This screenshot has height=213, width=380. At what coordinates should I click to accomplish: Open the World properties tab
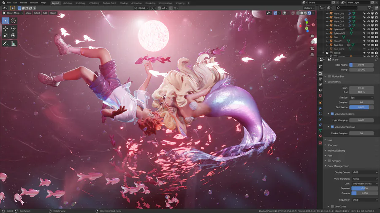click(320, 96)
